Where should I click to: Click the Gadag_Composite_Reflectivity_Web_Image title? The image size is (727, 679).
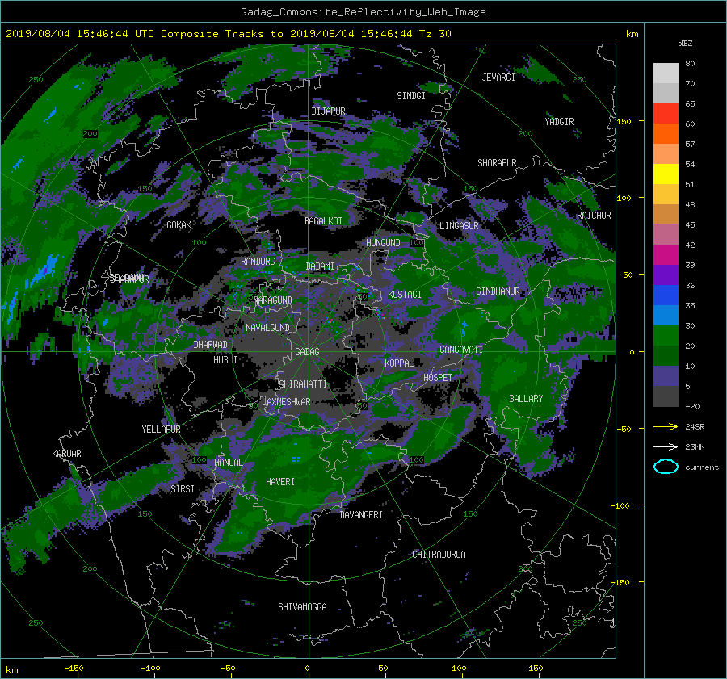[x=363, y=12]
